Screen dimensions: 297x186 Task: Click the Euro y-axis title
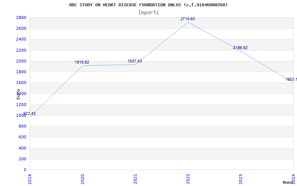pyautogui.click(x=18, y=94)
